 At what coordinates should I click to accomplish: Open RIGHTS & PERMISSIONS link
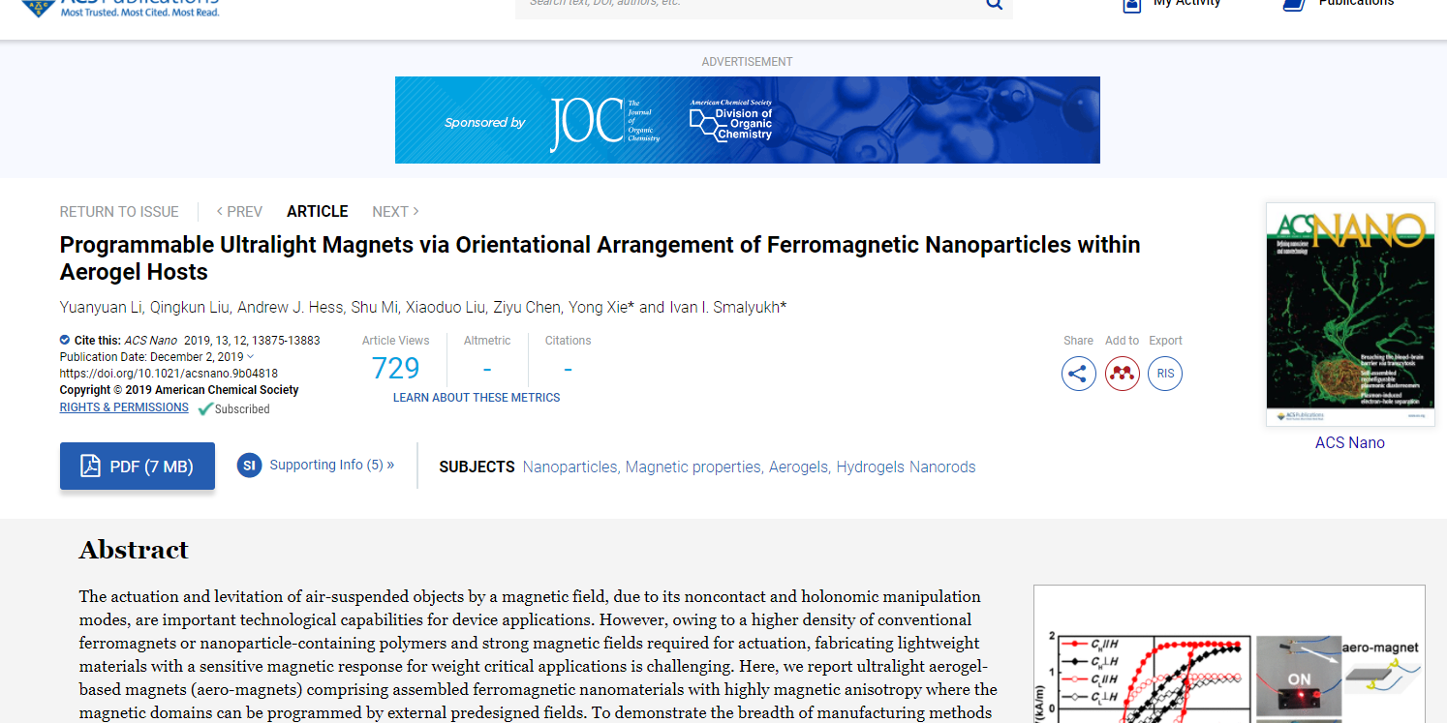(x=124, y=407)
